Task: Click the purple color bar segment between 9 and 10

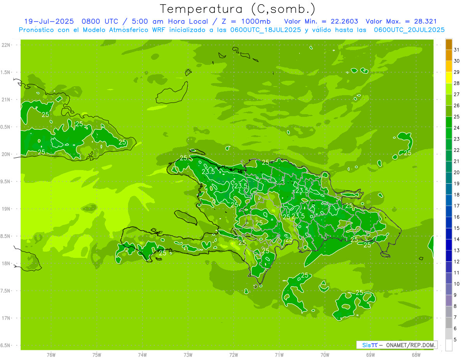Action: [x=449, y=290]
